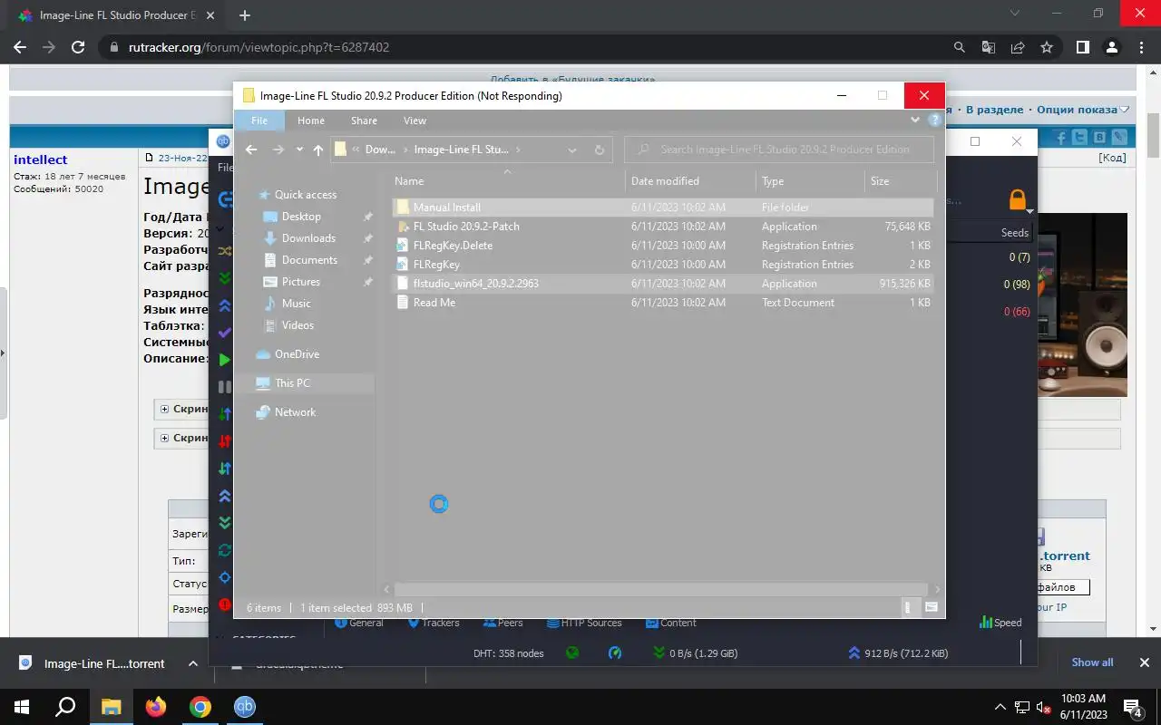This screenshot has width=1161, height=725.
Task: Open address bar history dropdown
Action: click(x=572, y=150)
